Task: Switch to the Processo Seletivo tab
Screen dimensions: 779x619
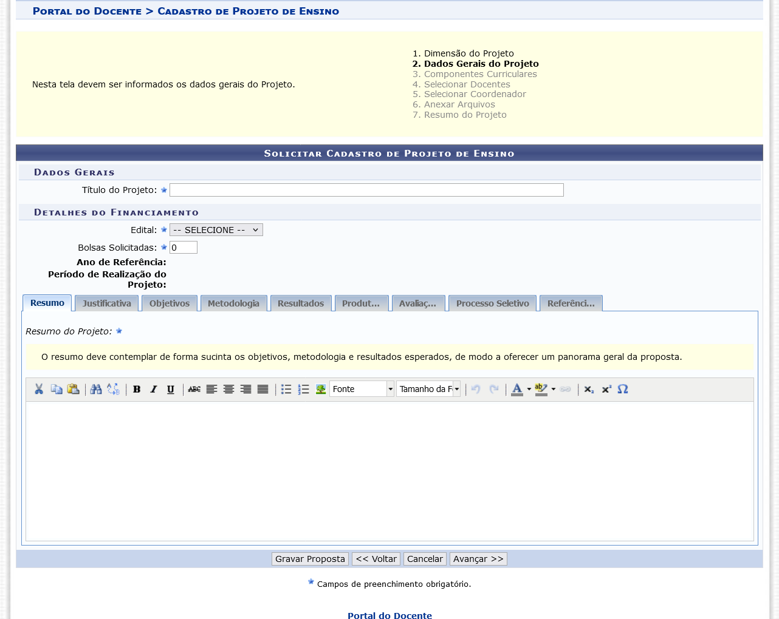Action: tap(493, 303)
